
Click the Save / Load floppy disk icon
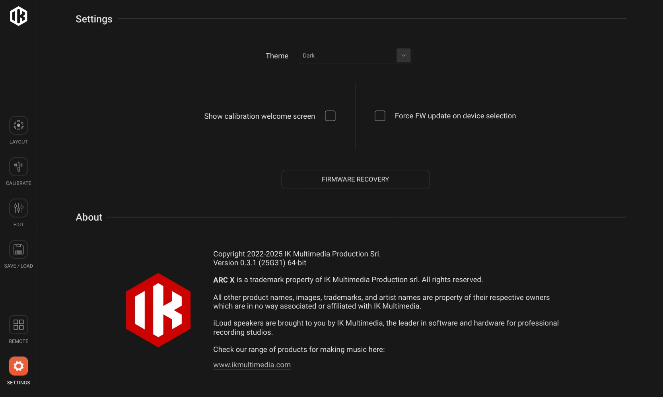[19, 249]
